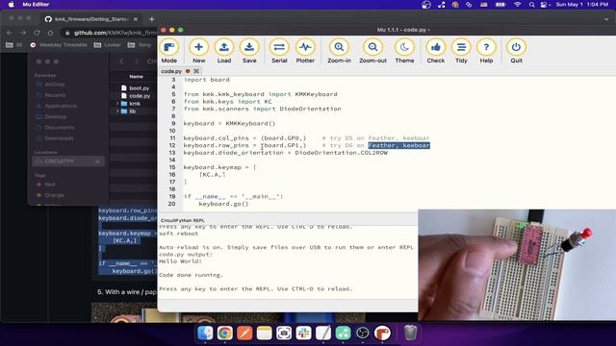This screenshot has height=346, width=616.
Task: Toggle the Serial REPL panel
Action: pyautogui.click(x=279, y=51)
